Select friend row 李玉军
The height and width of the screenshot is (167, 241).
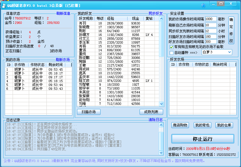click(x=118, y=42)
